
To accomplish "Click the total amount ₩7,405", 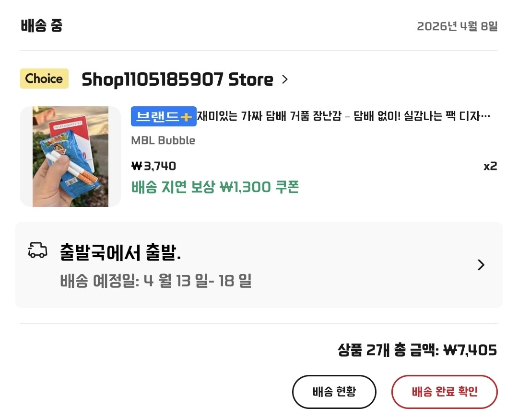I will pyautogui.click(x=470, y=351).
